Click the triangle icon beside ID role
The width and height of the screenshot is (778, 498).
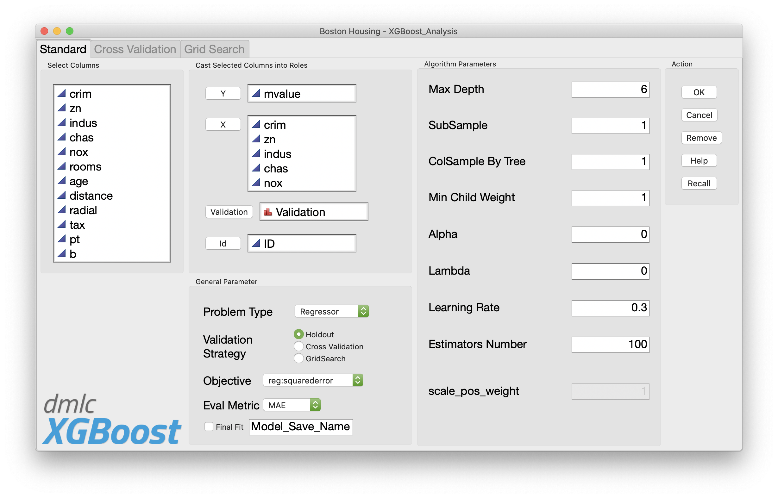coord(256,244)
